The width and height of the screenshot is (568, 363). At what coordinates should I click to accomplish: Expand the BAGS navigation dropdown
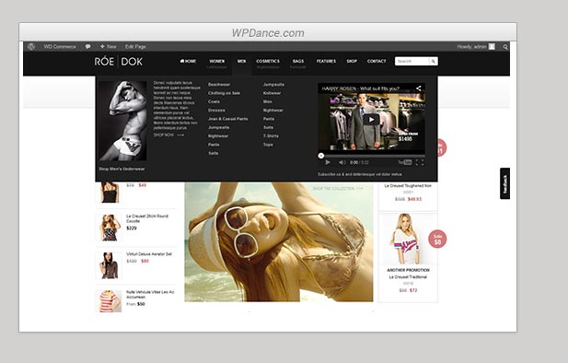(x=298, y=62)
